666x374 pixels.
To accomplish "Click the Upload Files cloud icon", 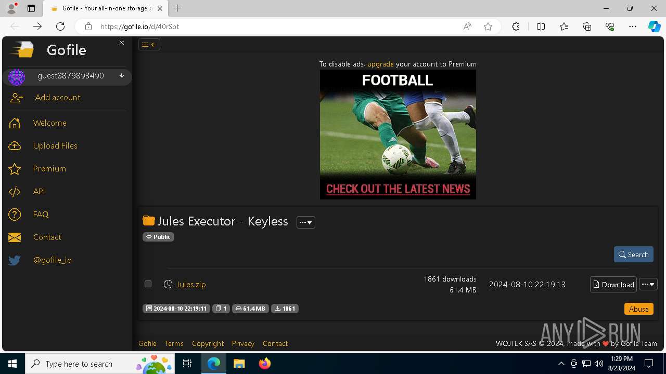I will (15, 146).
